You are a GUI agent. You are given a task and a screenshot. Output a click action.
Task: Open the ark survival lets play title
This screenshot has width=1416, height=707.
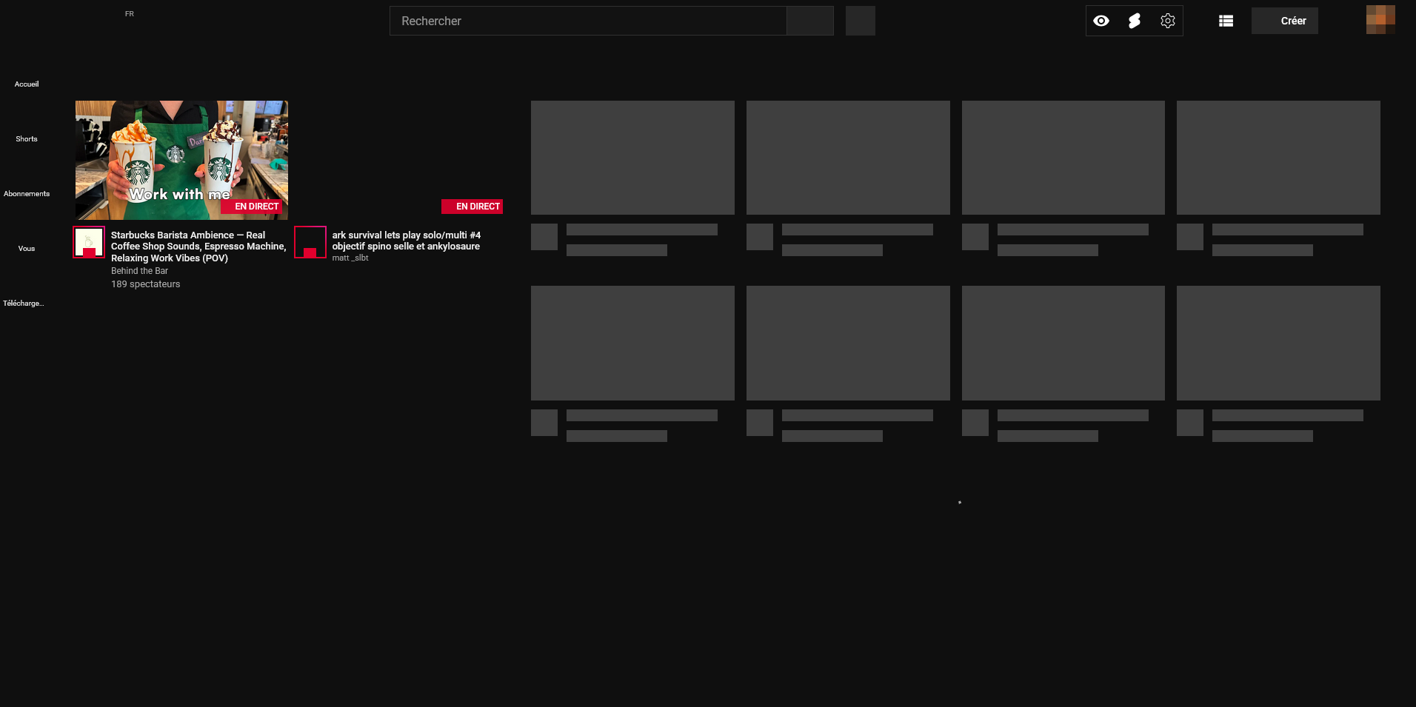(406, 241)
